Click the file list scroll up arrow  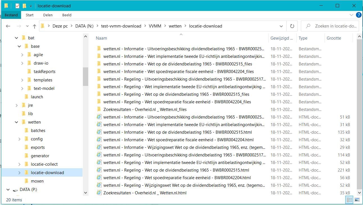pos(359,37)
